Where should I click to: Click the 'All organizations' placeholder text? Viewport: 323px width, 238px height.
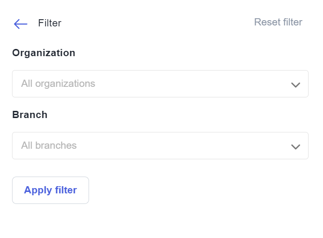pos(58,84)
